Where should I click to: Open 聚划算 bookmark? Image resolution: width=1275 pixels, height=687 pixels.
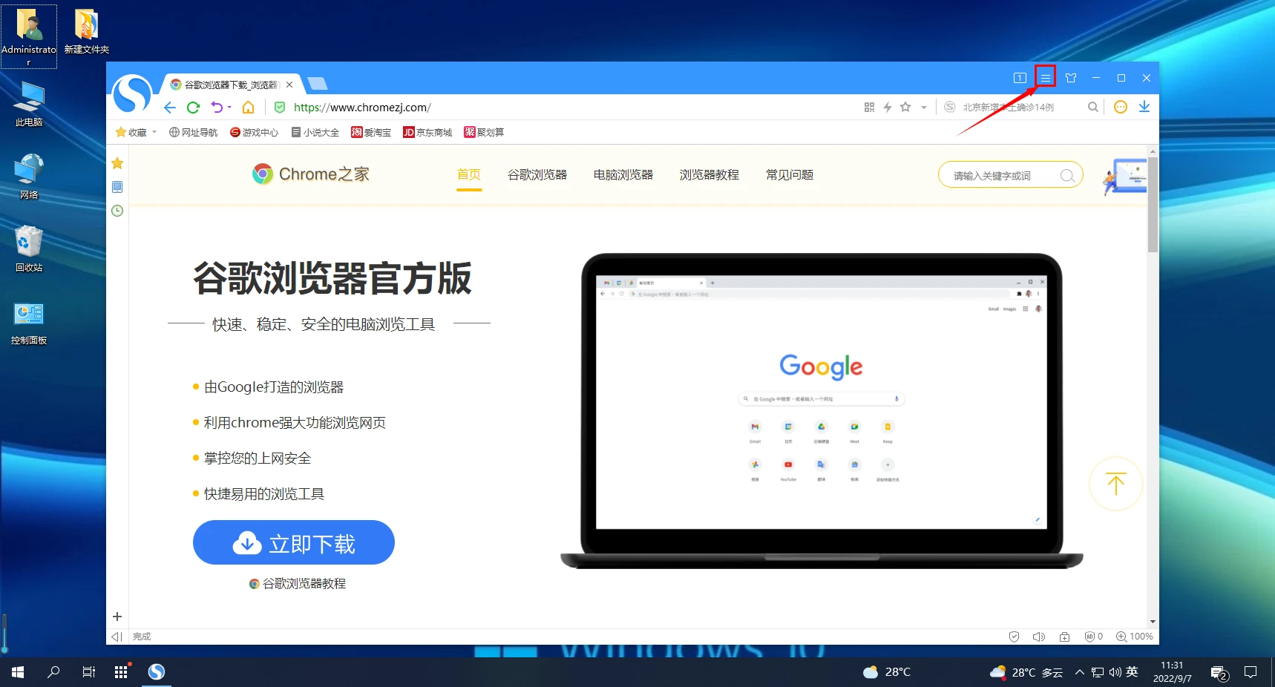pos(484,132)
